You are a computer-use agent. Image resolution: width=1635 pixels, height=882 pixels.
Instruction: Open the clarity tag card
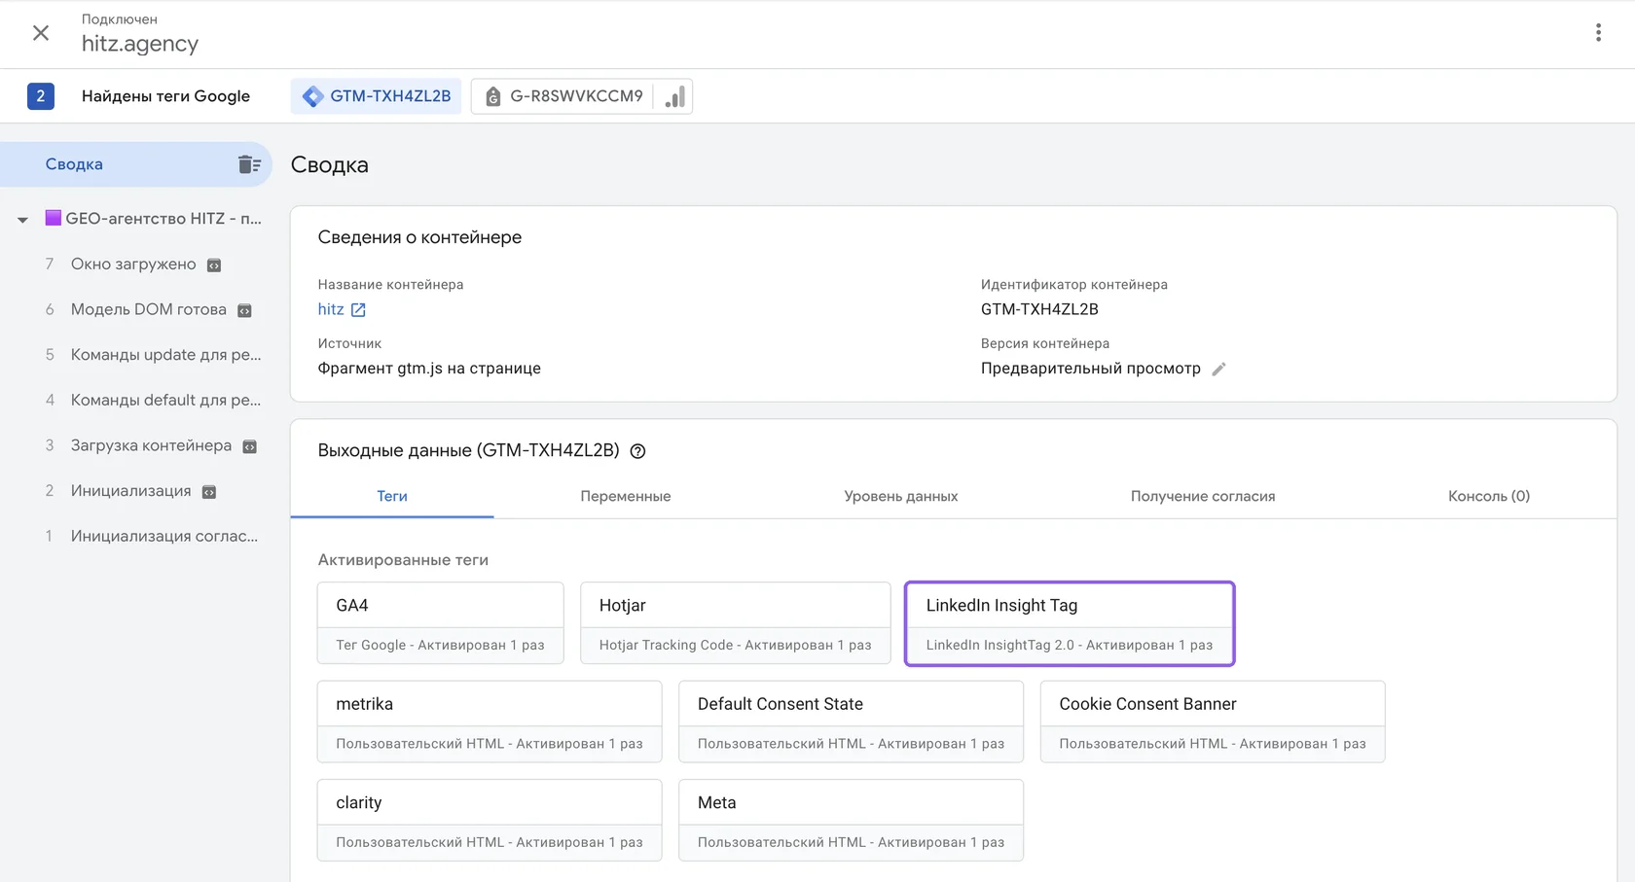point(490,820)
